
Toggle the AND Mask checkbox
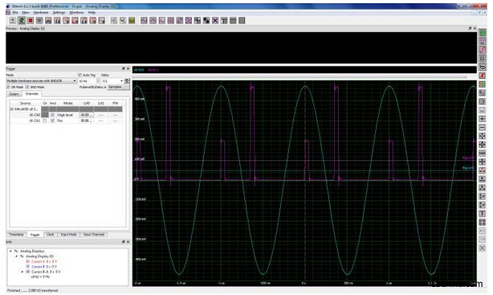click(27, 87)
